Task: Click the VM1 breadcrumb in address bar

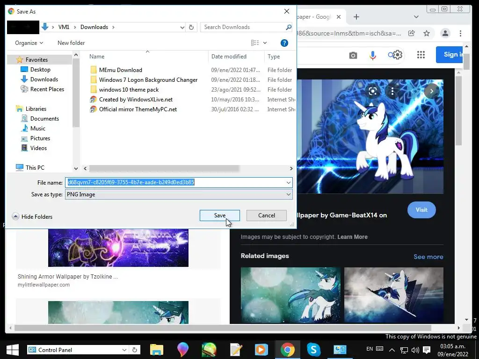Action: click(64, 27)
